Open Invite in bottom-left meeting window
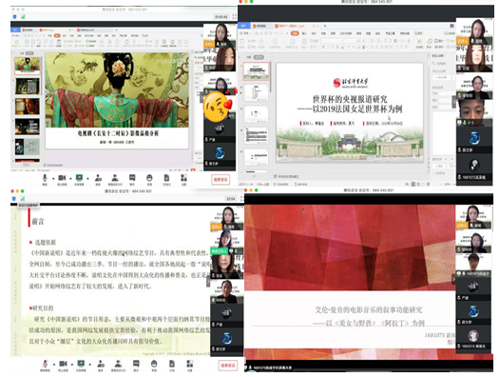500x377 pixels. click(x=101, y=366)
